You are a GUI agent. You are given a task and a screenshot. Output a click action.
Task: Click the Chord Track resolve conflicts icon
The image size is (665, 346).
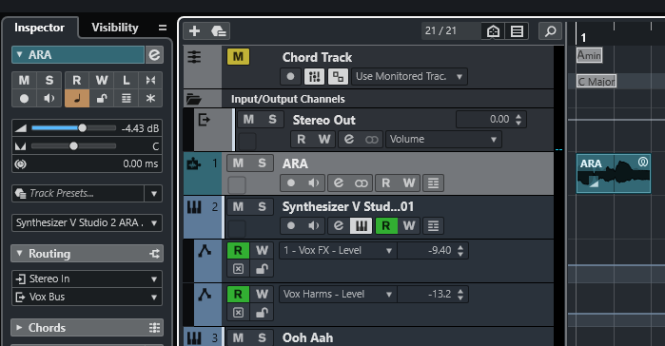(338, 77)
